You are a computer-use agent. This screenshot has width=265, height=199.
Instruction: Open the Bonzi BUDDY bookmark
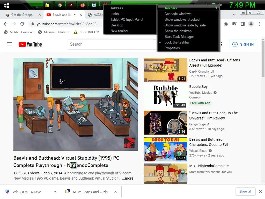tap(86, 32)
